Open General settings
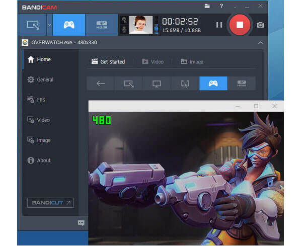 point(40,79)
